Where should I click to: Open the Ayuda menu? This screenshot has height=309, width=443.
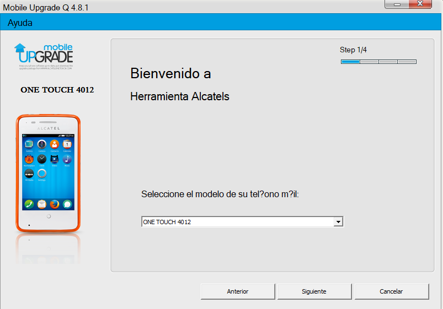click(x=20, y=23)
